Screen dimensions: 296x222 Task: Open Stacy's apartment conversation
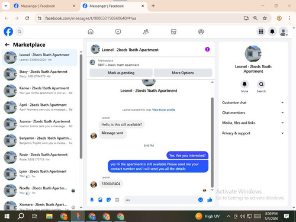(x=40, y=74)
